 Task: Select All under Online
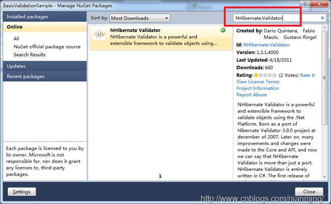click(16, 39)
